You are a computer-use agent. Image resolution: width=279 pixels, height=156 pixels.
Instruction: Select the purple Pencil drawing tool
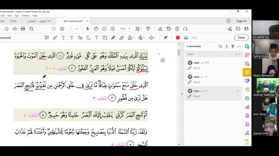pos(113,38)
